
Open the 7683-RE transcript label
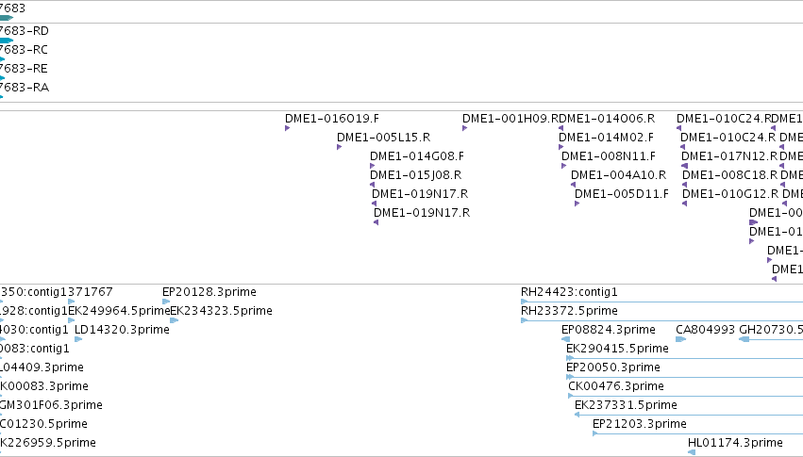point(24,69)
